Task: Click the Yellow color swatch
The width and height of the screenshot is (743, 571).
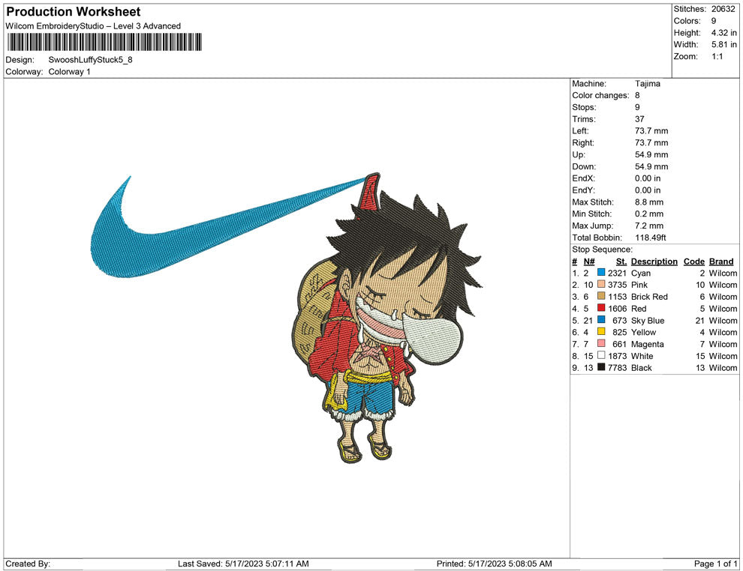Action: [601, 332]
